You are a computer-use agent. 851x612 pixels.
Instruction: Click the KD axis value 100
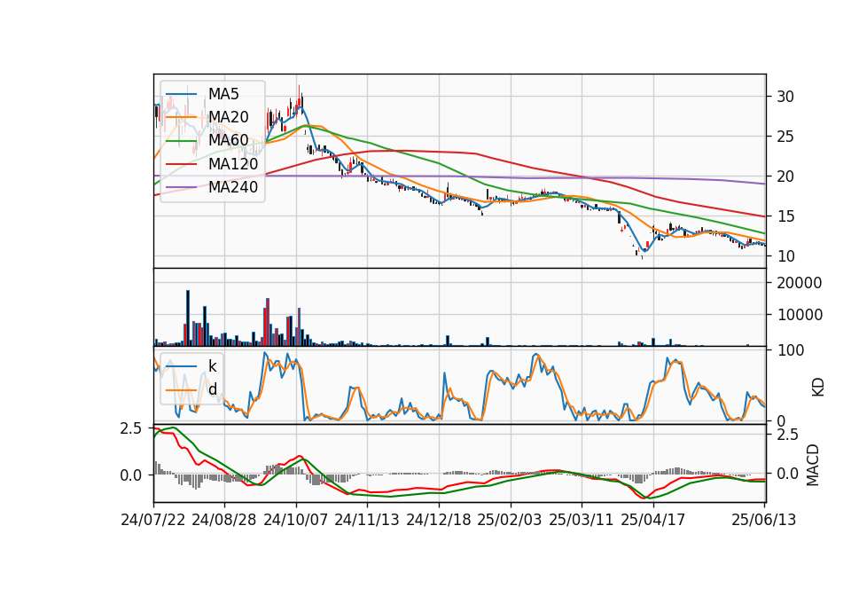[x=790, y=350]
